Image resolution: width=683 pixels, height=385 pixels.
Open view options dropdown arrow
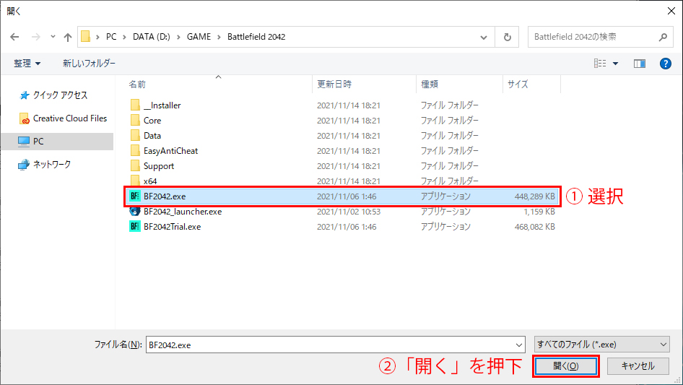[x=615, y=64]
